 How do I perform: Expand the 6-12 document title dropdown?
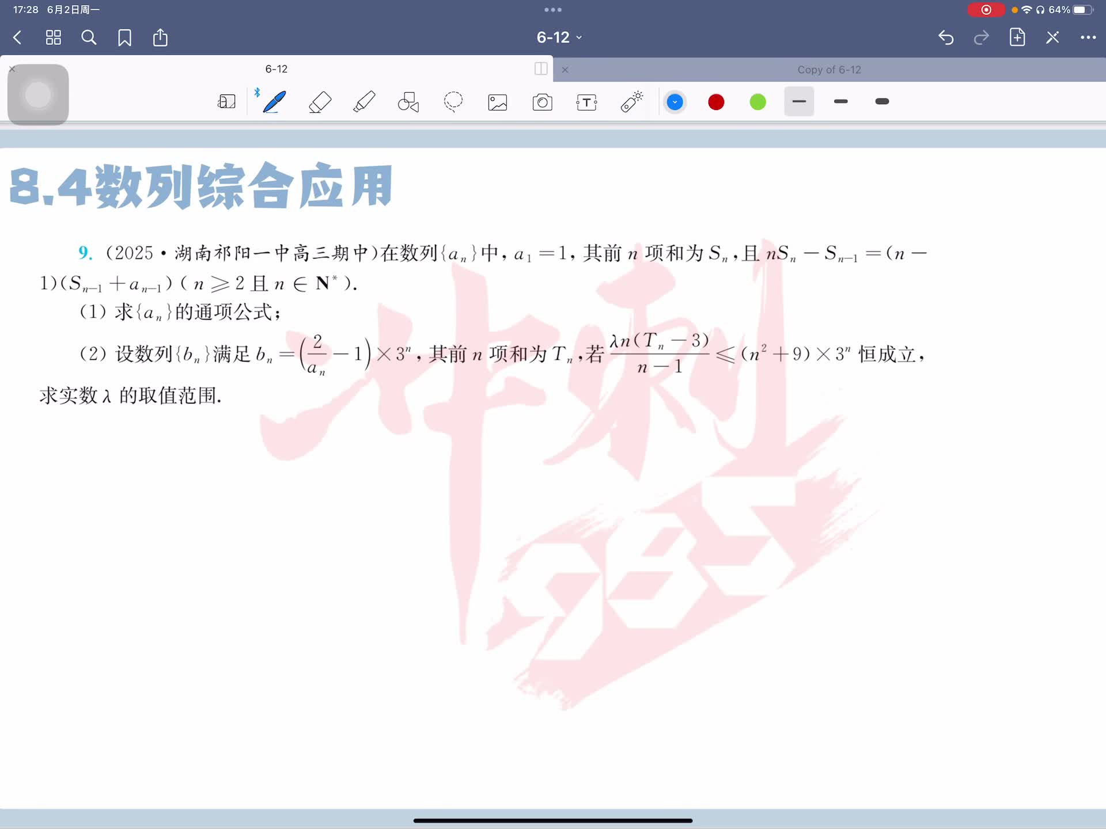coord(559,37)
